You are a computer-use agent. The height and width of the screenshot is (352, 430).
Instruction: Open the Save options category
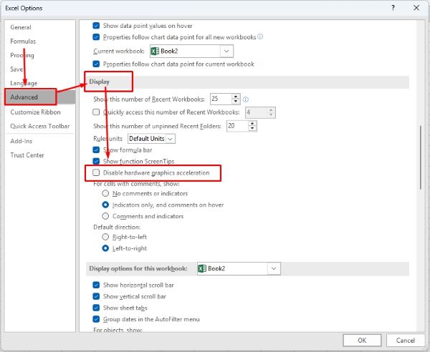16,69
